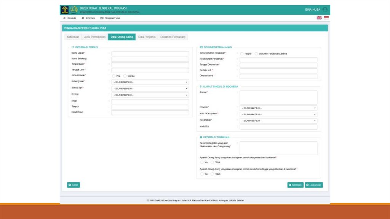Click the DIREKTORAT JENDERAL IMIGRASI header title
Viewport: 390px width, 219px height.
click(103, 8)
